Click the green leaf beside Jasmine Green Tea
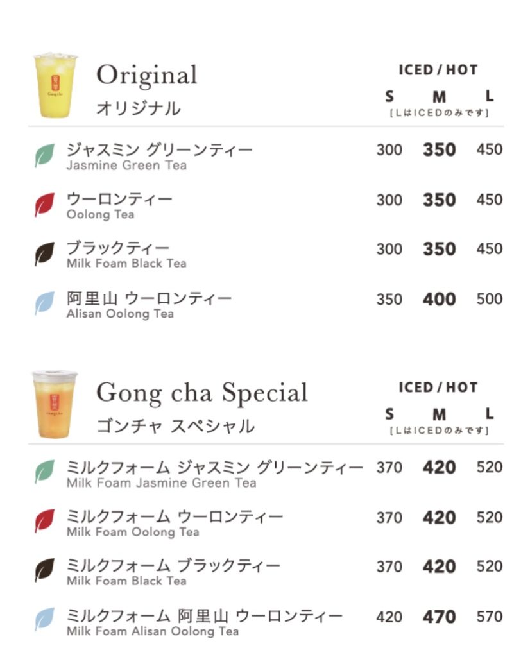 [44, 155]
